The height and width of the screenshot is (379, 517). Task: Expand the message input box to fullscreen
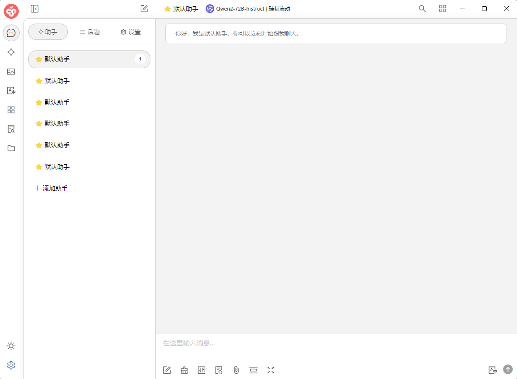pyautogui.click(x=271, y=370)
